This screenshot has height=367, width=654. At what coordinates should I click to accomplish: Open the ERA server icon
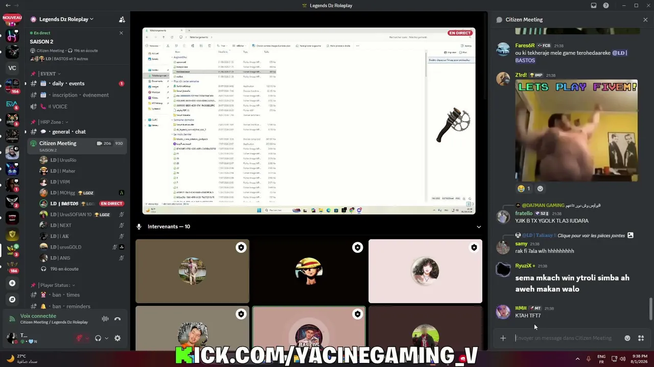pos(12,104)
